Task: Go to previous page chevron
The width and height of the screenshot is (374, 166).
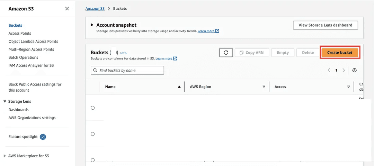Action: (329, 70)
